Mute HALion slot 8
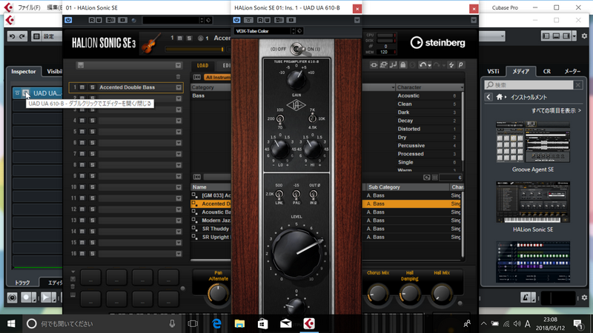593x333 pixels. coord(82,165)
